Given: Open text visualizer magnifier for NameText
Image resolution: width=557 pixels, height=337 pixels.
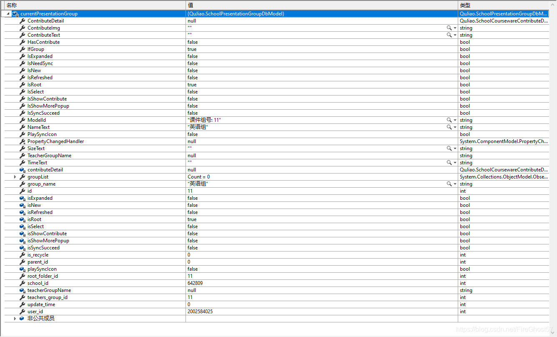Looking at the screenshot, I should 449,127.
